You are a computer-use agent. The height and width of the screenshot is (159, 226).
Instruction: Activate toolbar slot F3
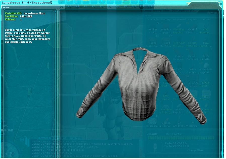click(x=77, y=7)
